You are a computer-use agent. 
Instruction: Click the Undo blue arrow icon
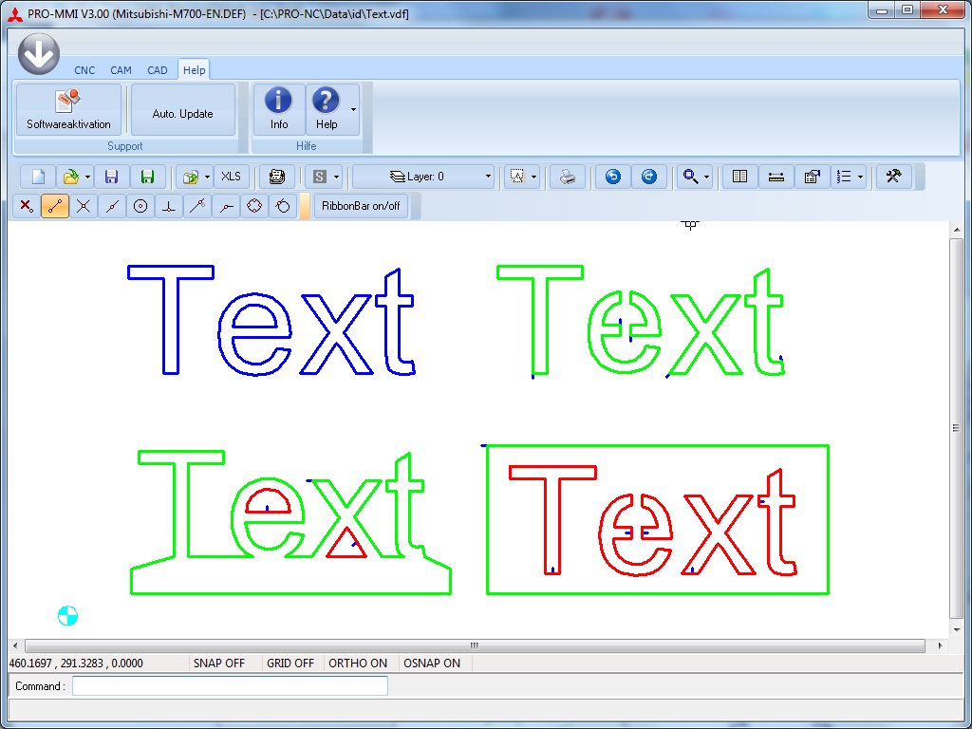[x=612, y=177]
